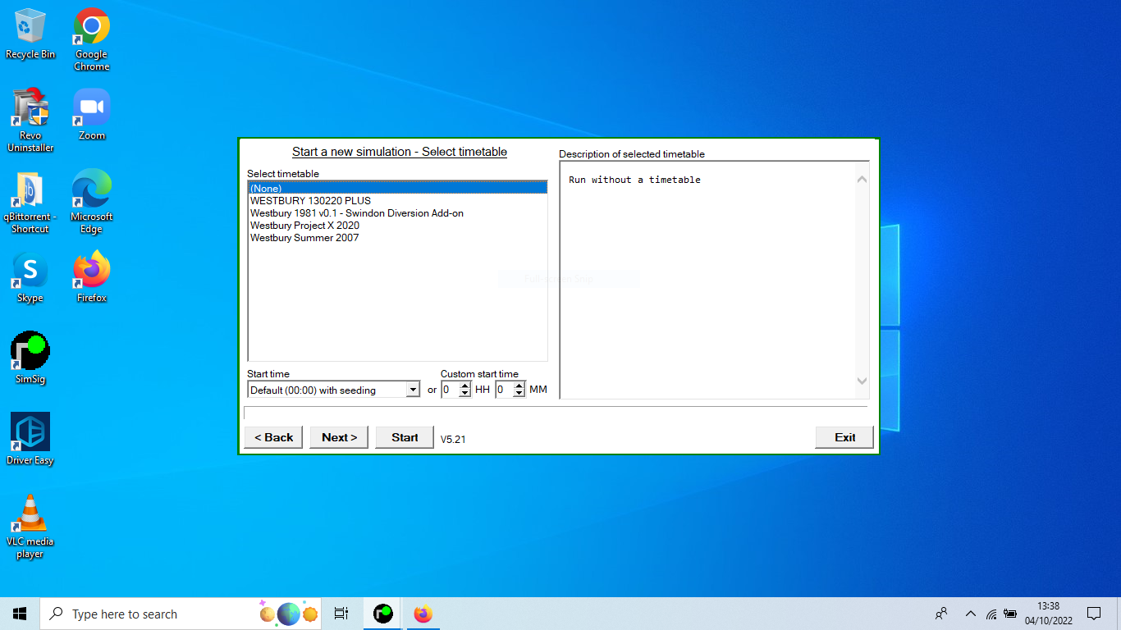Select the Microsoft Edge desktop icon
The width and height of the screenshot is (1121, 630).
(x=92, y=202)
